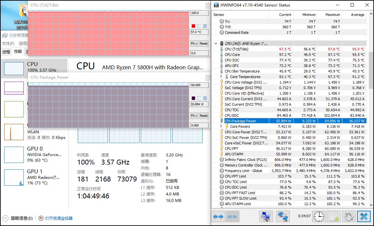Click the 简略信息(D) label
Image resolution: width=374 pixels, height=226 pixels.
pos(22,218)
